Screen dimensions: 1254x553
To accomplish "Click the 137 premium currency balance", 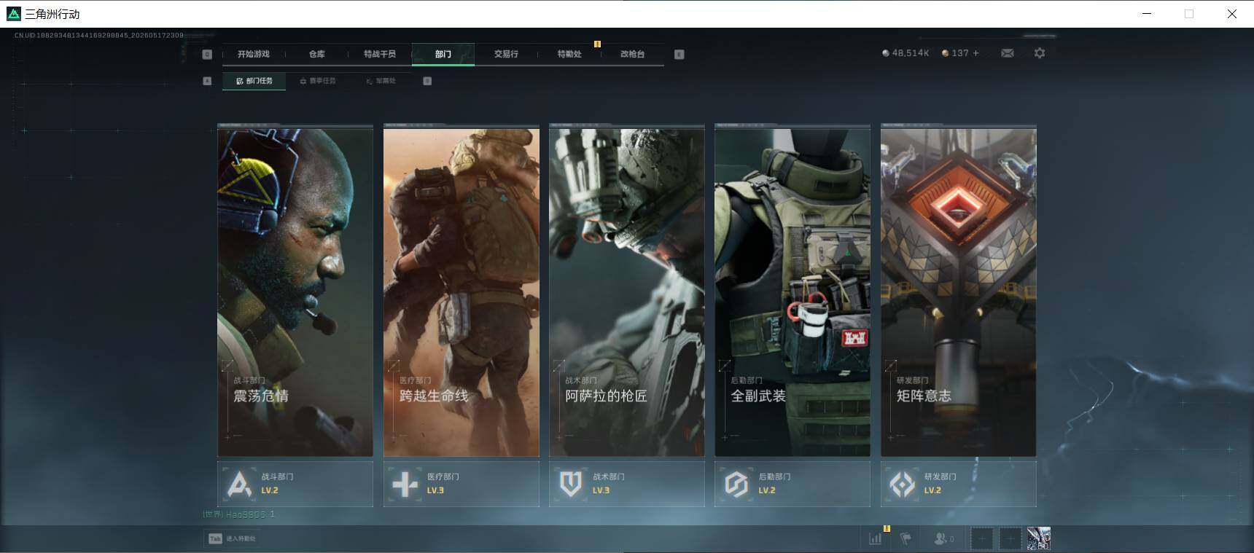I will [x=955, y=53].
